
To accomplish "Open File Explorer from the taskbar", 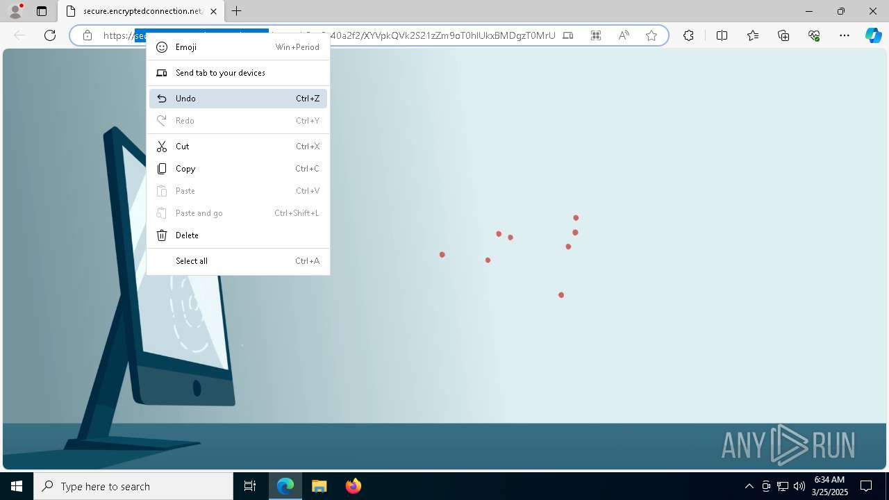I will tap(319, 486).
